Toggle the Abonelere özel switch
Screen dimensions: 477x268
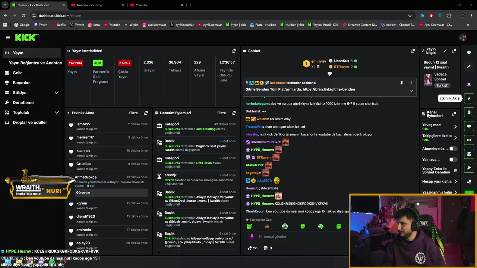point(453,149)
